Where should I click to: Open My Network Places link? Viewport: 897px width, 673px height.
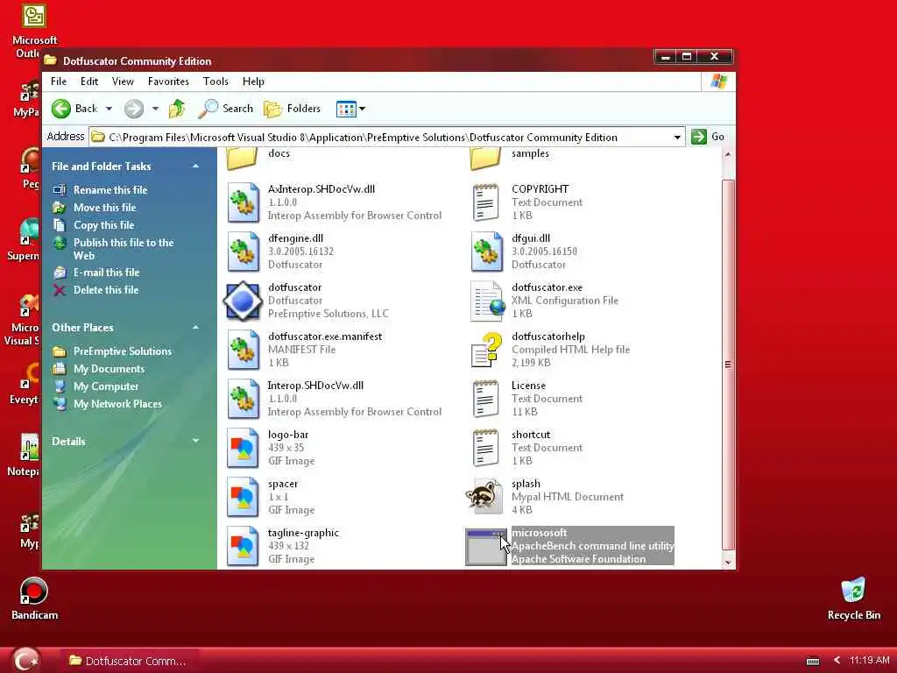click(117, 404)
